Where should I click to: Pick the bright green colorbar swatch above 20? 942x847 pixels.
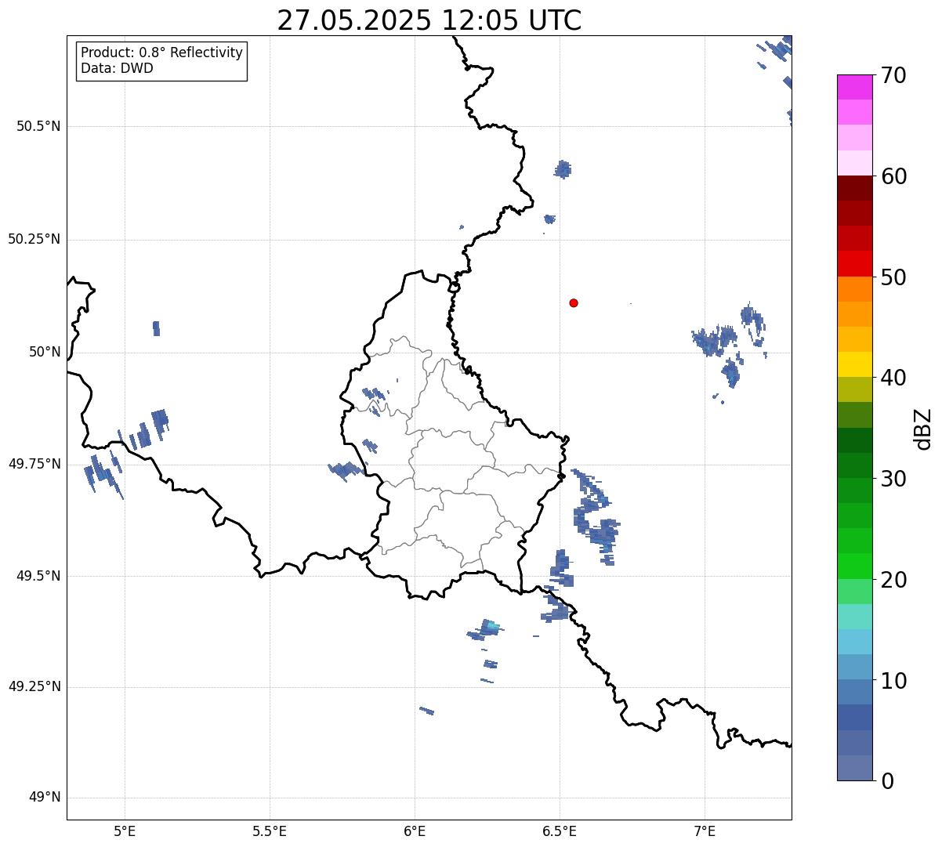coord(854,566)
